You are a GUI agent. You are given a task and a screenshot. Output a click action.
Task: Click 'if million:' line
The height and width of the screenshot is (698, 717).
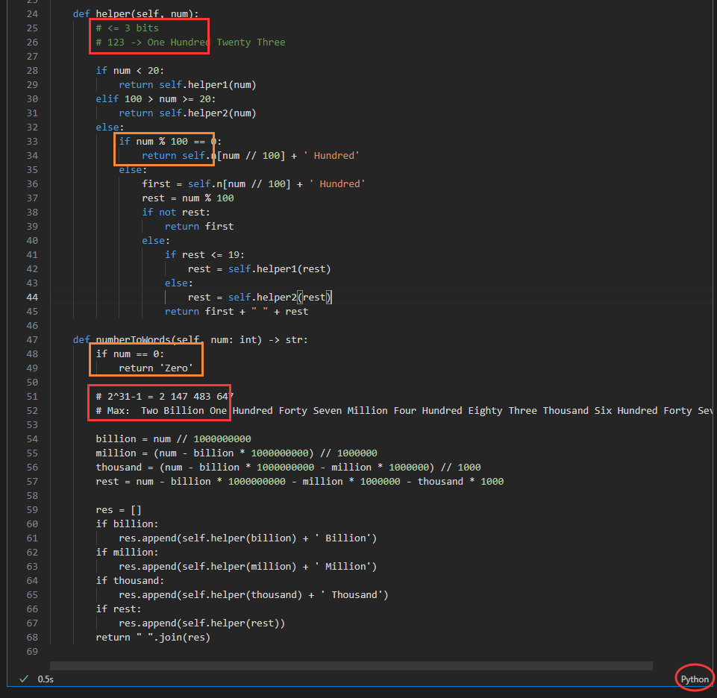(127, 552)
